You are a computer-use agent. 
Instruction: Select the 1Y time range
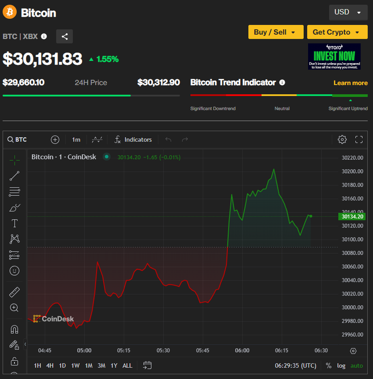click(114, 366)
